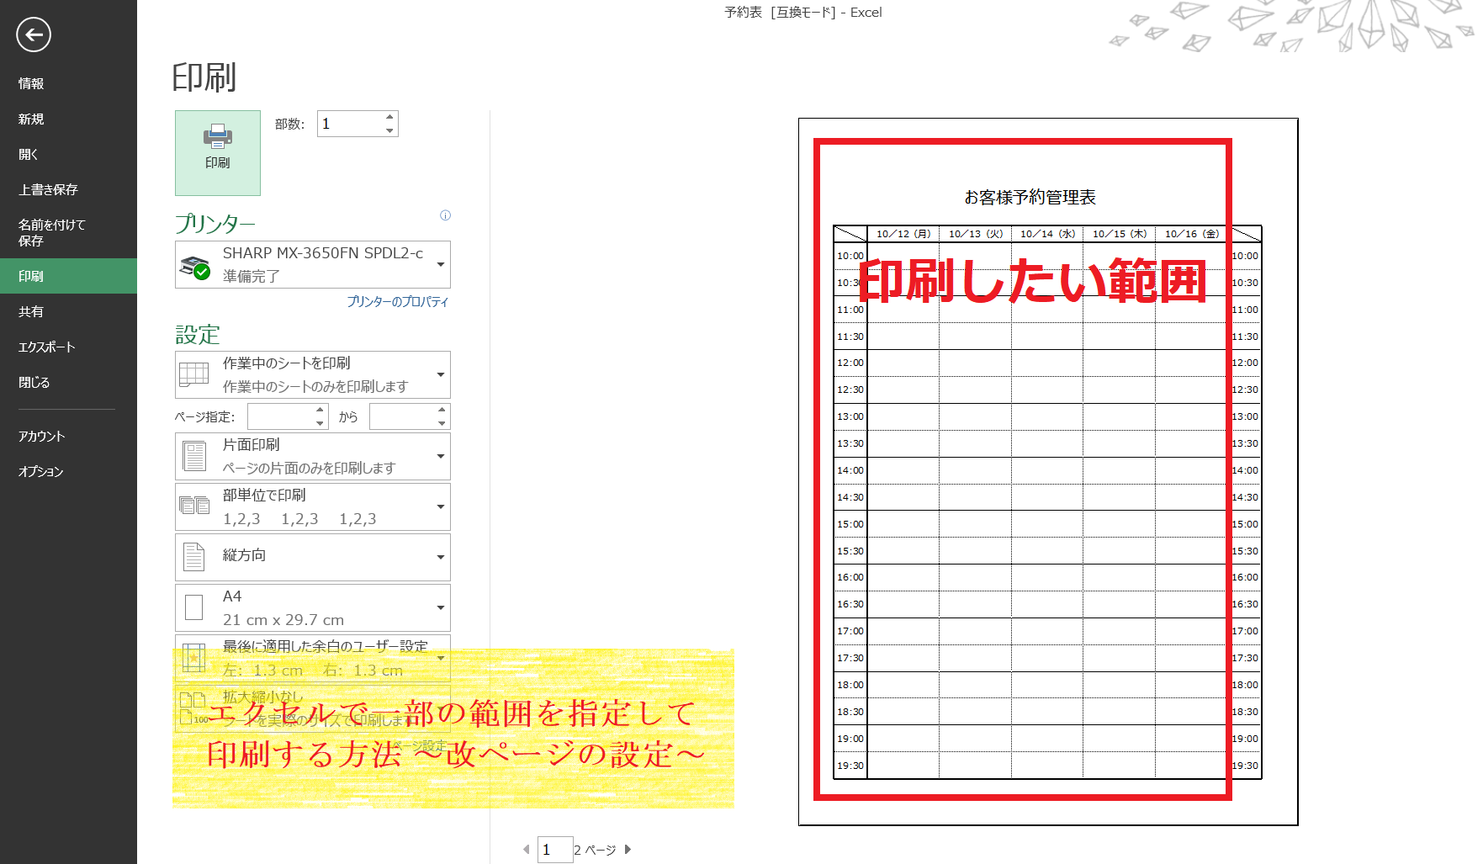Click the back arrow to leave backstage view
This screenshot has width=1483, height=864.
(34, 34)
